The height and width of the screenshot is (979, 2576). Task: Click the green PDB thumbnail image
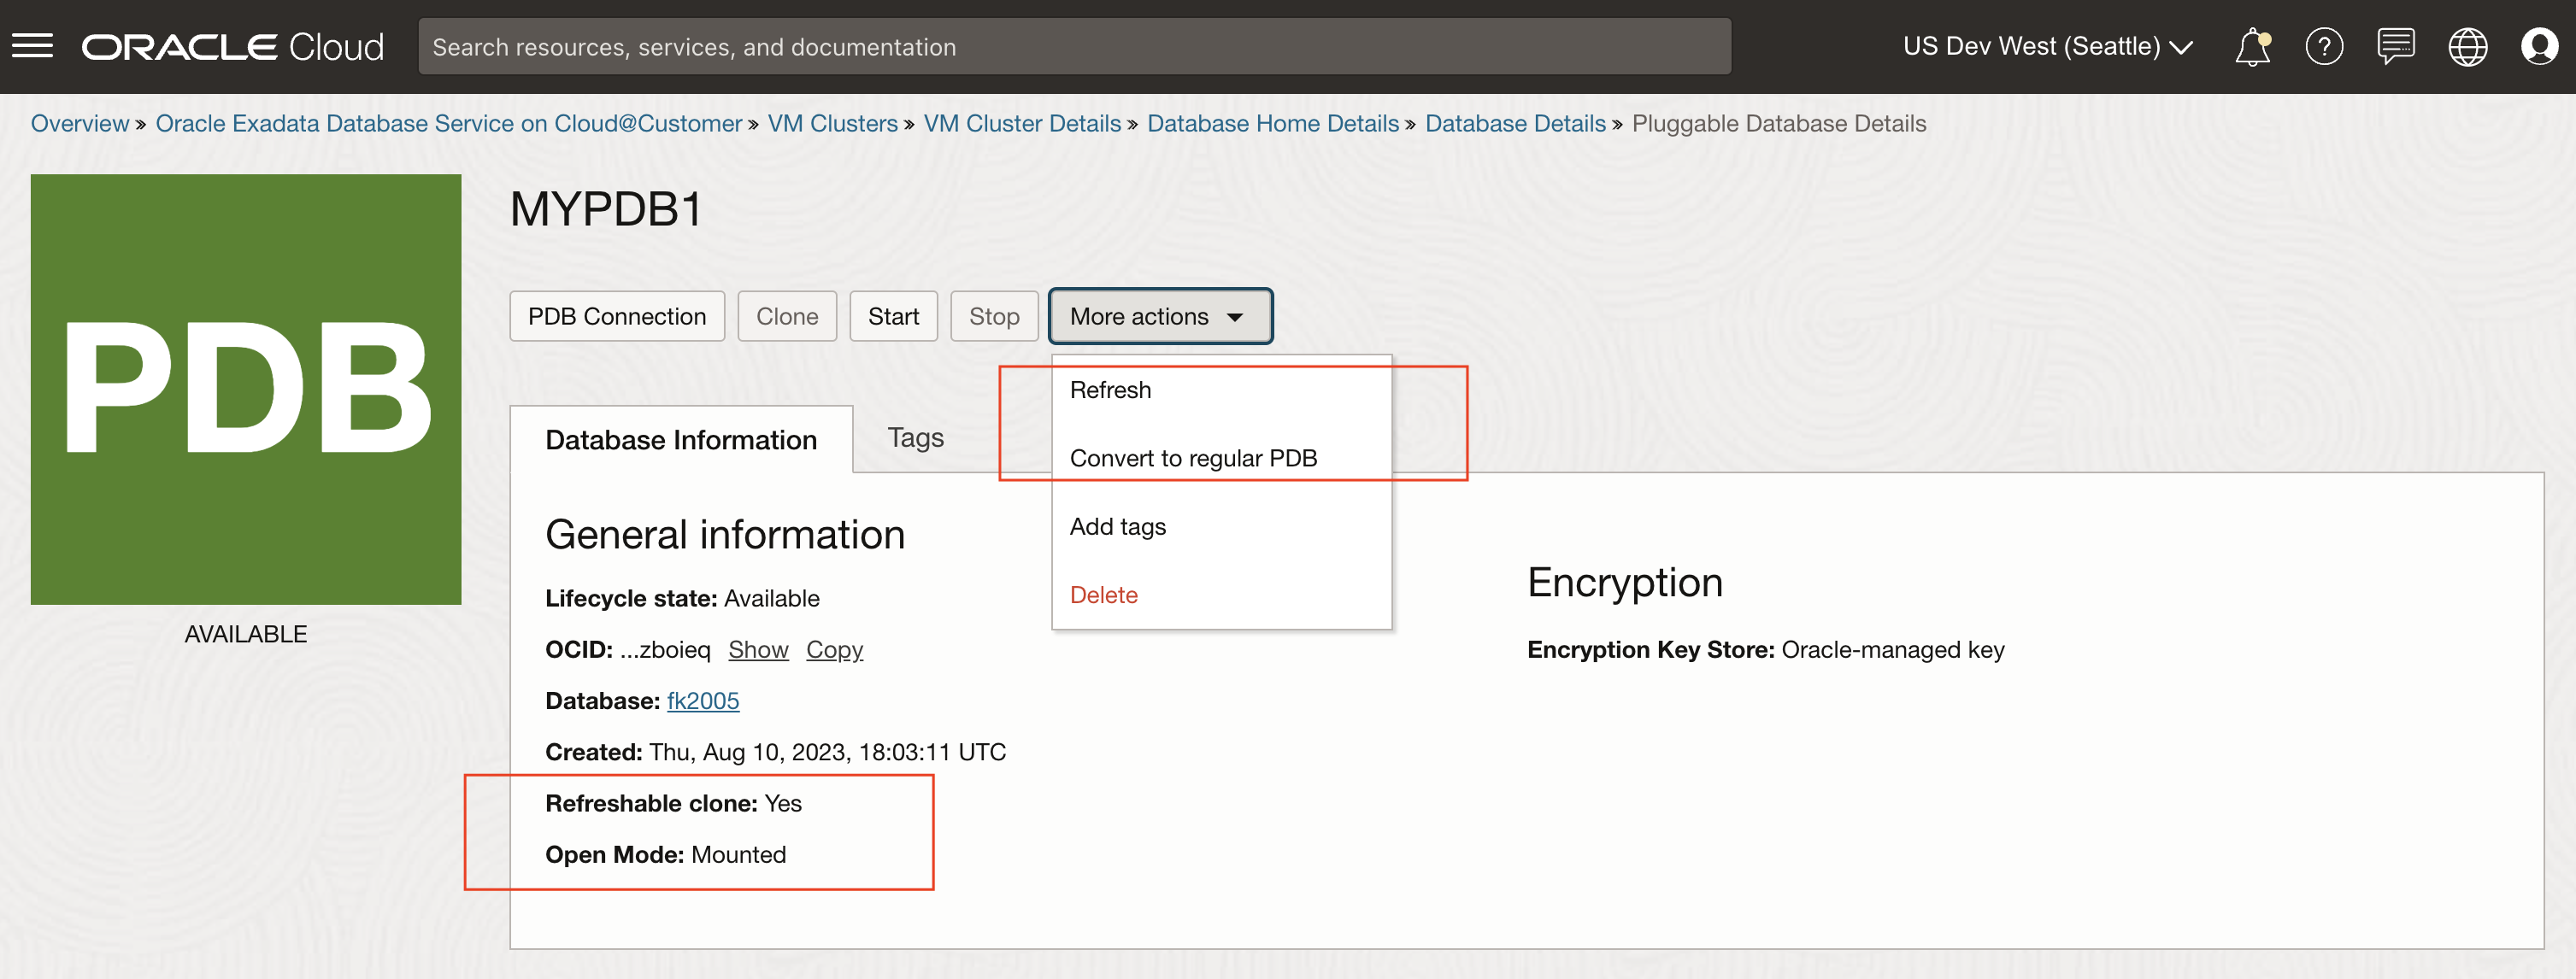[246, 389]
